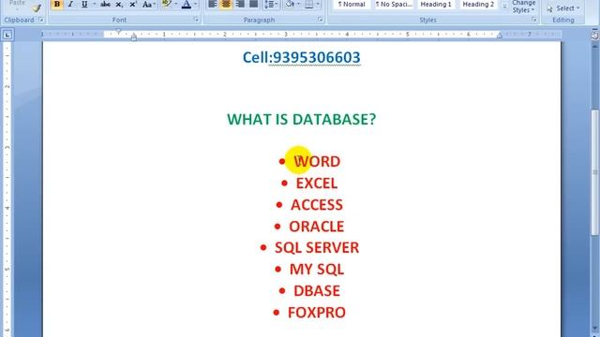Expand Styles gallery more arrow

(x=504, y=7)
